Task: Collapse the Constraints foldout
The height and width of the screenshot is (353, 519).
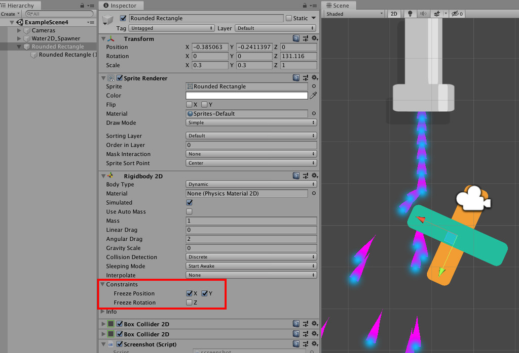Action: coord(102,284)
